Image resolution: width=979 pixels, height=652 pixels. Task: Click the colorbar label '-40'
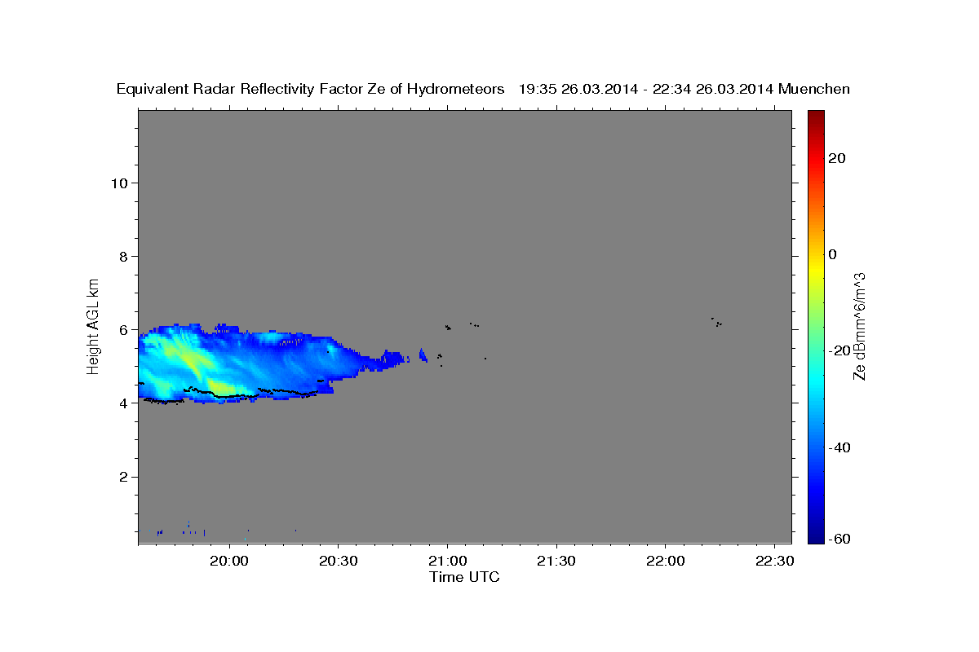[x=839, y=447]
